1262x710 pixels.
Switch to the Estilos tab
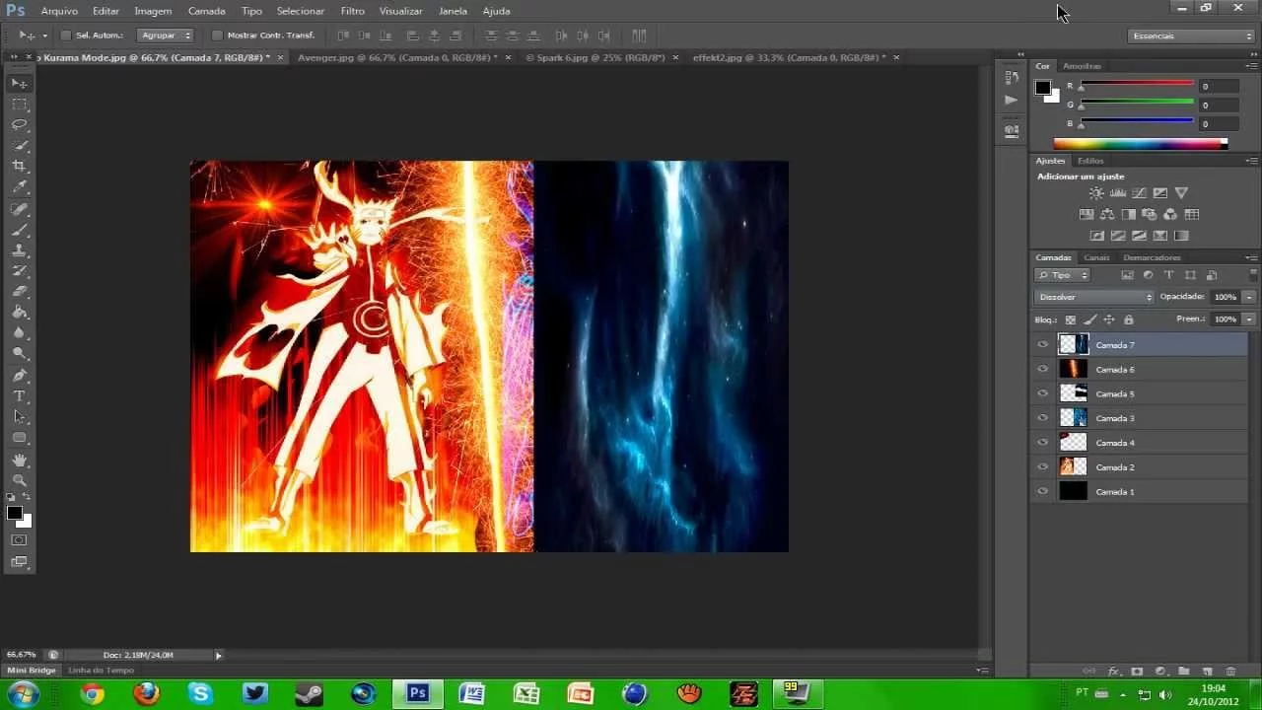(x=1090, y=161)
